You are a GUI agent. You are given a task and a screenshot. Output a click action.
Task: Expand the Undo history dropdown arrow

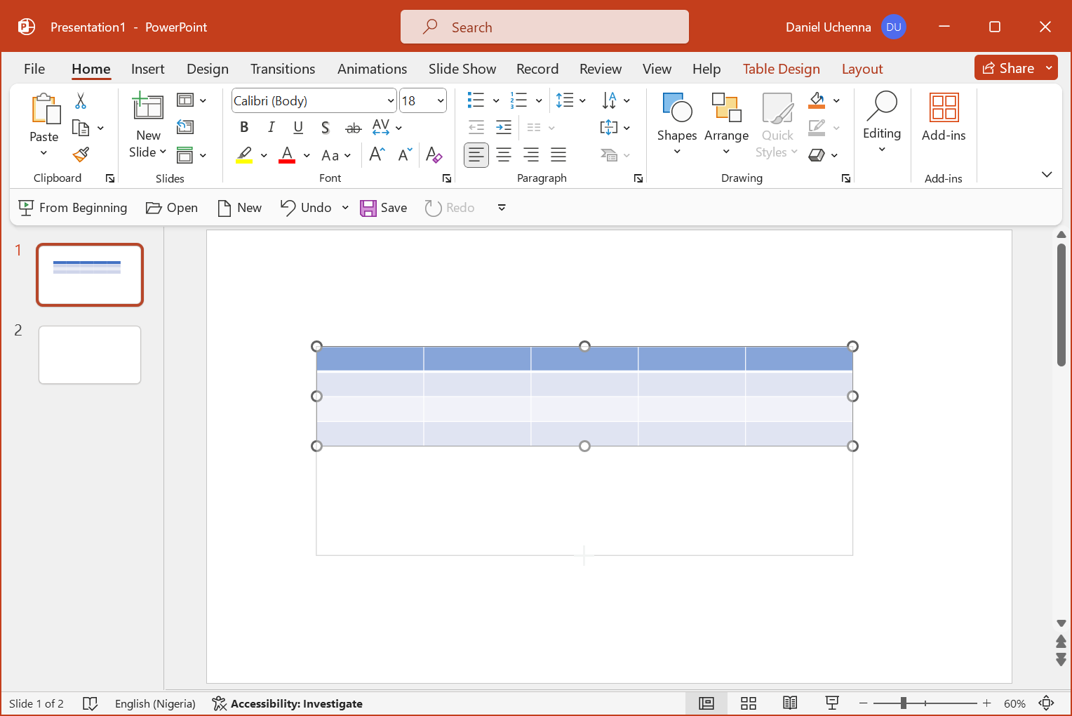345,208
